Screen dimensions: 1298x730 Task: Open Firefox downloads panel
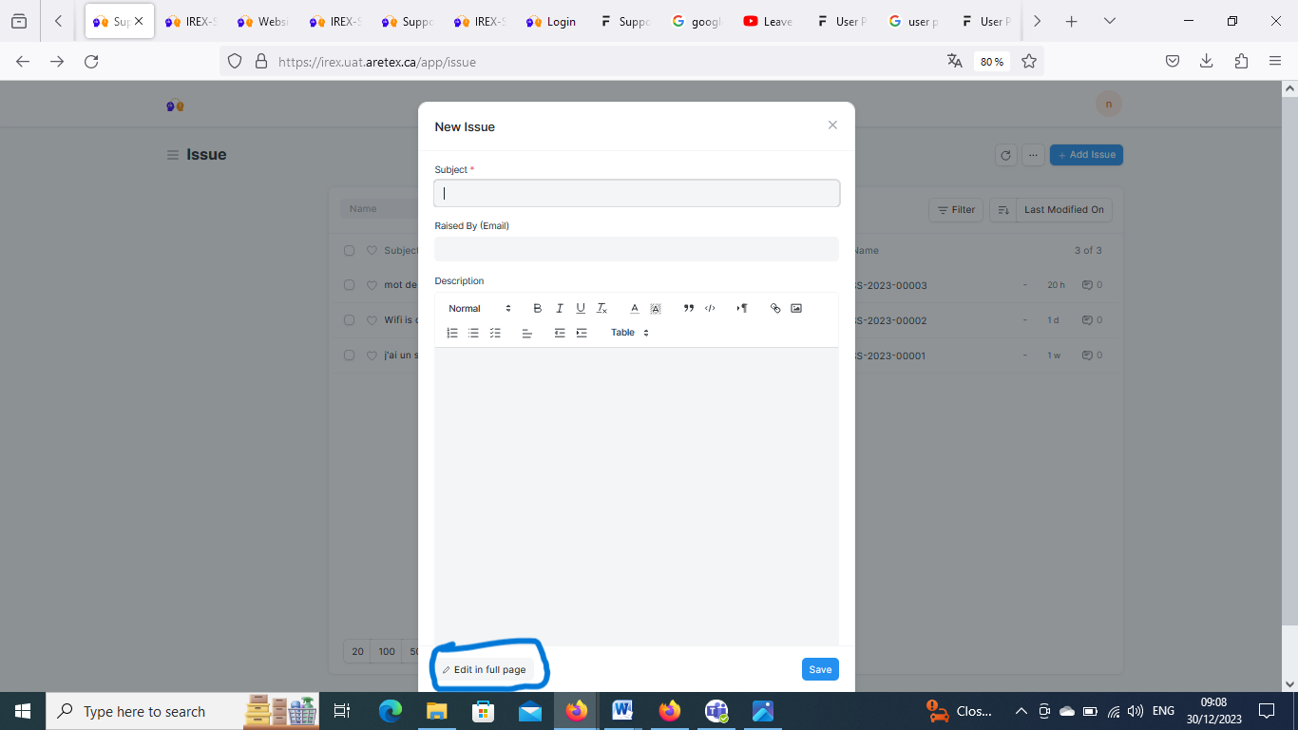click(1206, 61)
